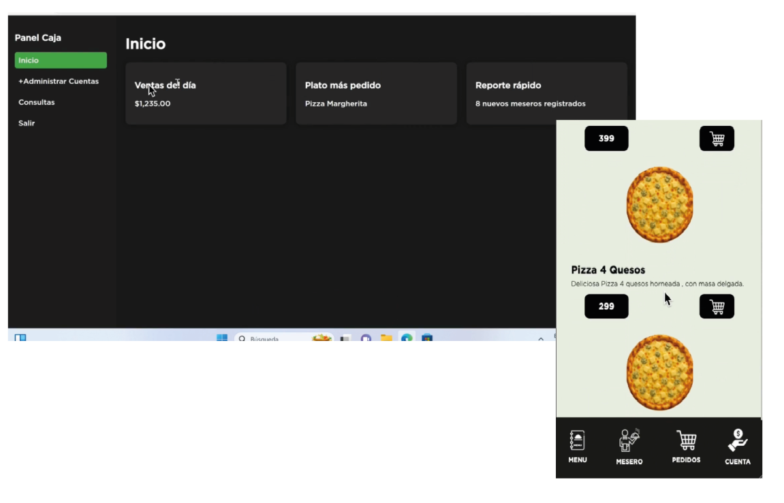Show hidden system tray icons chevron
Viewport: 784px width, 503px height.
tap(541, 338)
